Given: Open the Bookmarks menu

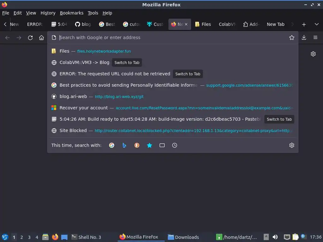Looking at the screenshot, I should pyautogui.click(x=72, y=13).
